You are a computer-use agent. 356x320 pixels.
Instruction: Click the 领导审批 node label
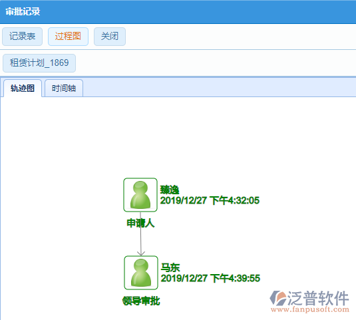[141, 301]
